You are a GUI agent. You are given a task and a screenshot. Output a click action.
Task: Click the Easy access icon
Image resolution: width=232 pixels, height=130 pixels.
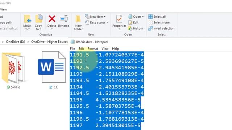click(87, 22)
